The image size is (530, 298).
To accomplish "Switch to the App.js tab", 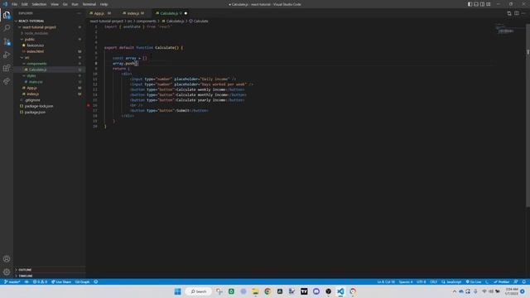I will tap(100, 13).
